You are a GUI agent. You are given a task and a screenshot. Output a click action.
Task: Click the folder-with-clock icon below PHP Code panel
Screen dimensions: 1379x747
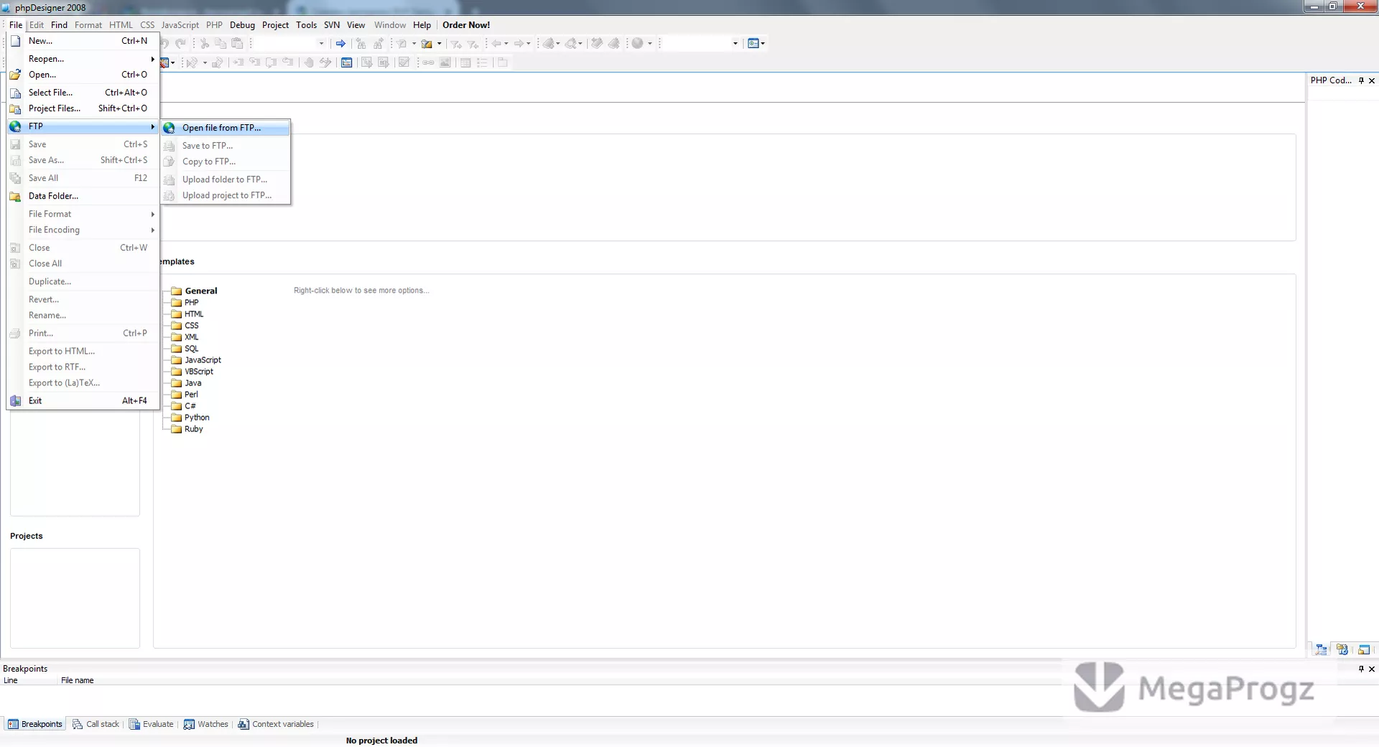point(1342,649)
